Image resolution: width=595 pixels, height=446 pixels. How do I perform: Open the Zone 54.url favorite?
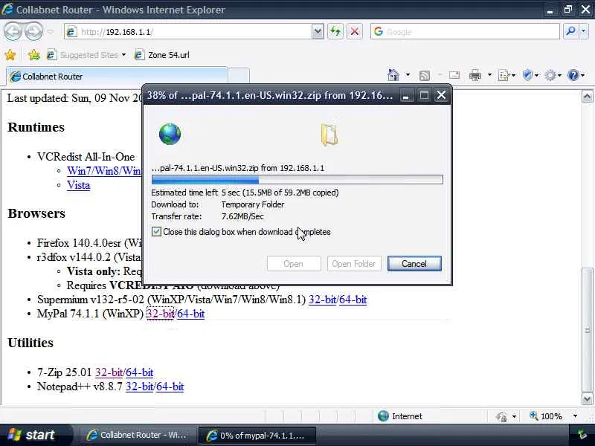click(x=161, y=55)
